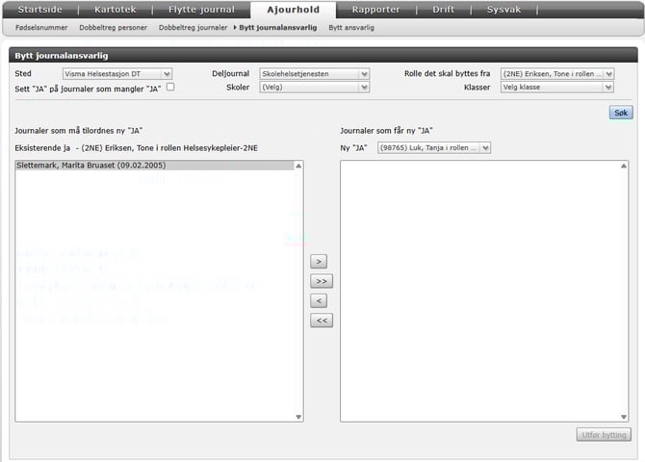Move selected journal right with single arrow
Image resolution: width=645 pixels, height=462 pixels.
(x=321, y=261)
